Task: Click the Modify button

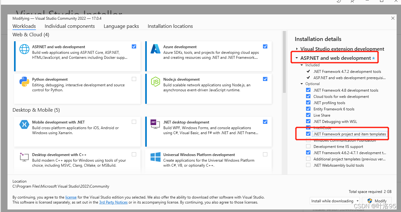Action: click(x=377, y=201)
